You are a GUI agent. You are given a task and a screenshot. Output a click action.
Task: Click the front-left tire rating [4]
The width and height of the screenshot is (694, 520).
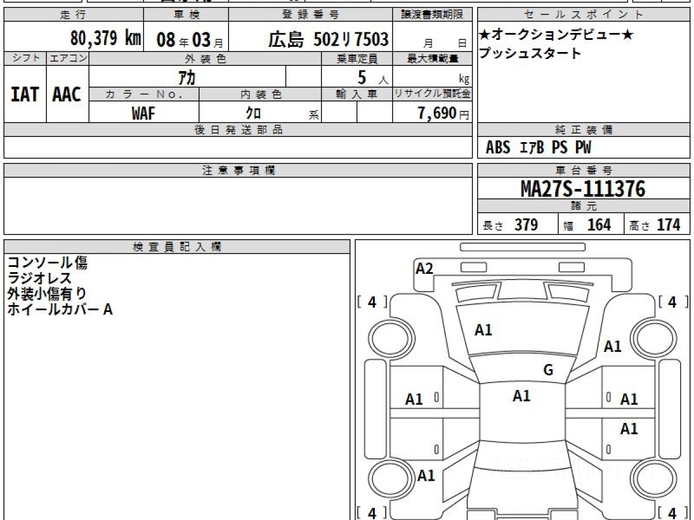[372, 302]
